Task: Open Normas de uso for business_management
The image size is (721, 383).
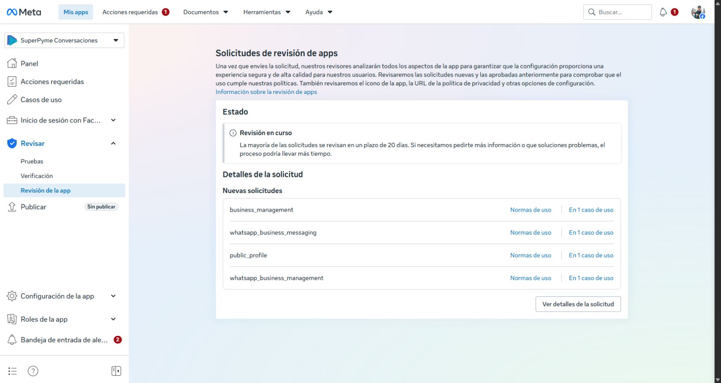Action: pyautogui.click(x=530, y=210)
